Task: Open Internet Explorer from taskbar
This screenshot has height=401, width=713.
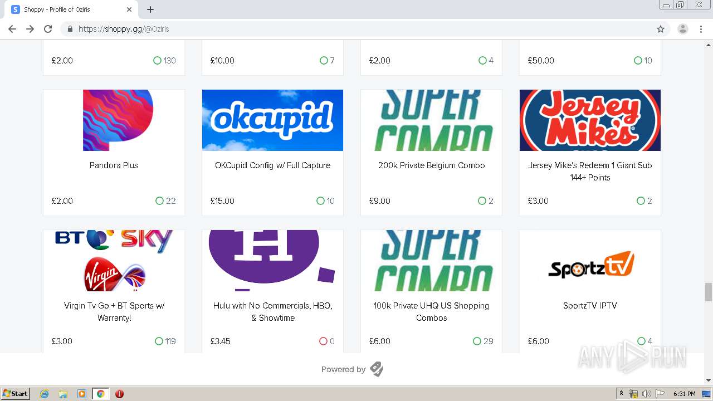Action: point(45,394)
